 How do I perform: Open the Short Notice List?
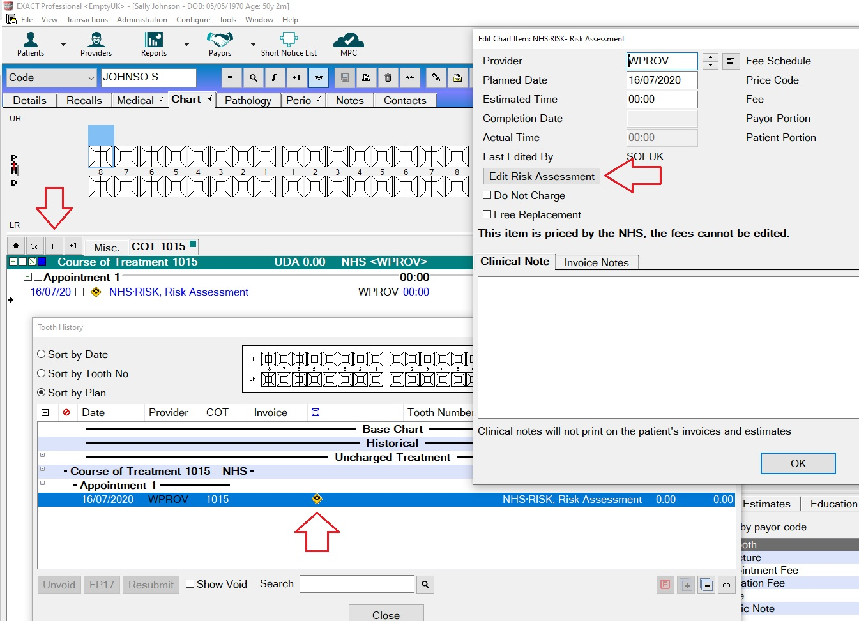[x=289, y=44]
